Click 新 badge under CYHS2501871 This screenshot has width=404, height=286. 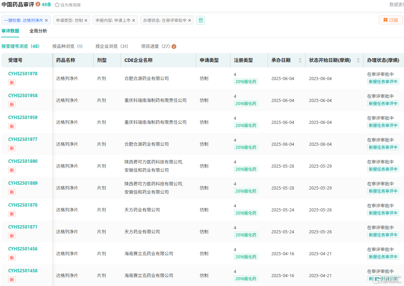[x=12, y=236]
